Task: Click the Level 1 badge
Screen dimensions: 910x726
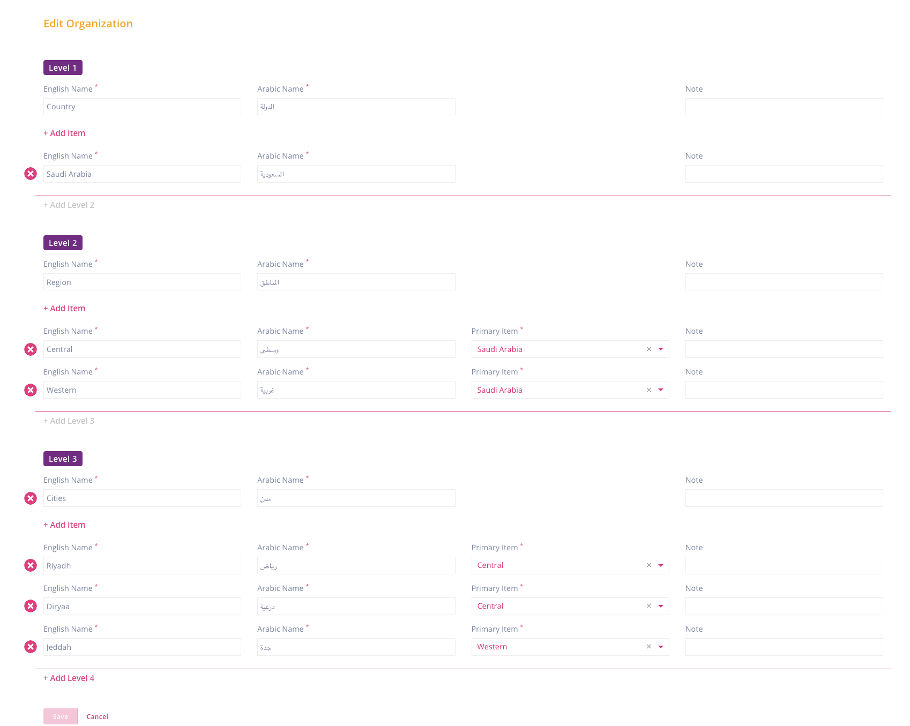Action: pyautogui.click(x=63, y=68)
